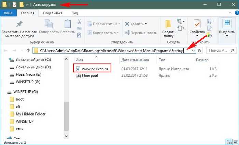Collapse the ribbon with the chevron
This screenshot has height=145, width=239.
click(x=230, y=13)
